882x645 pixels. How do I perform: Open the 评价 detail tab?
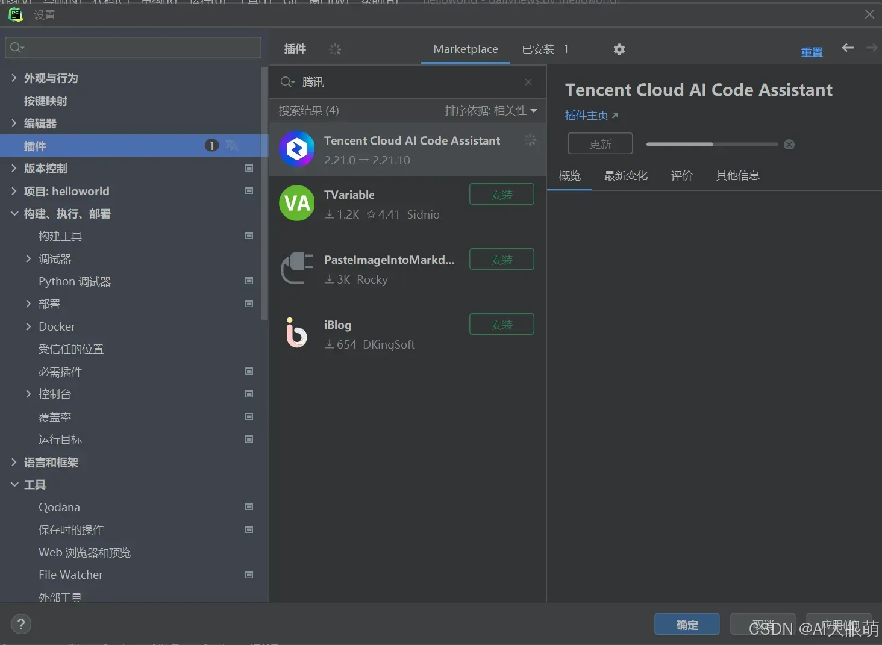[682, 176]
